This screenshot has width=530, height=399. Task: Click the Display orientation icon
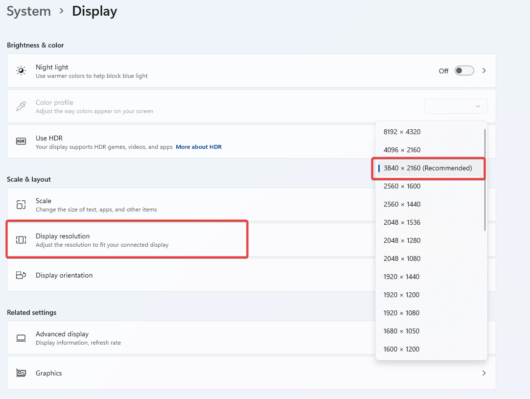click(21, 275)
